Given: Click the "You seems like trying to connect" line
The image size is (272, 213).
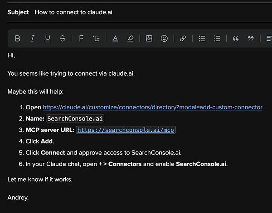Looking at the screenshot, I should point(71,73).
